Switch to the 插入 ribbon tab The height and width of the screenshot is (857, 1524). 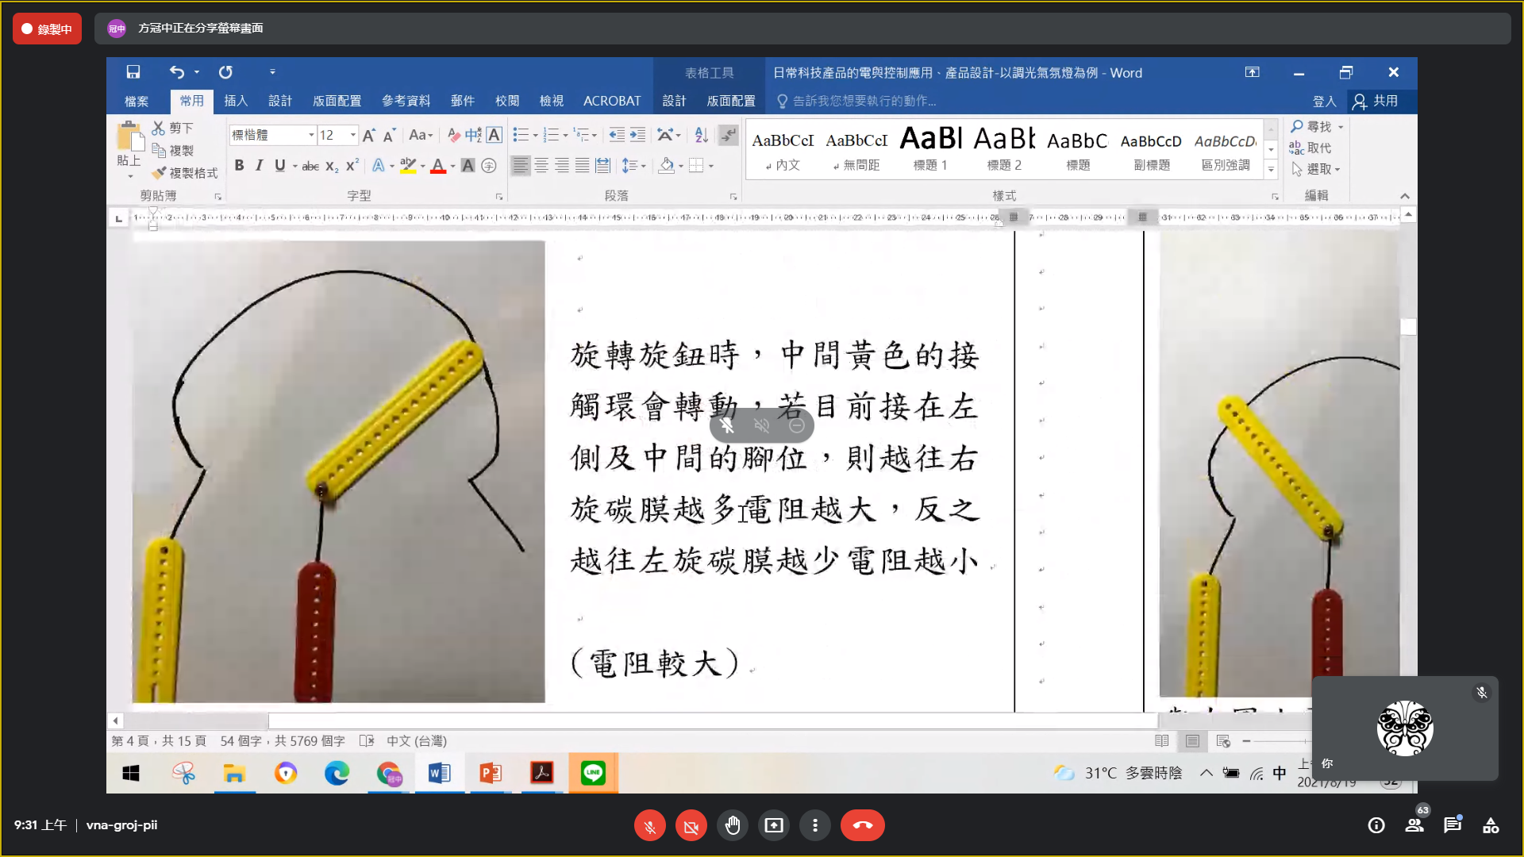point(236,101)
